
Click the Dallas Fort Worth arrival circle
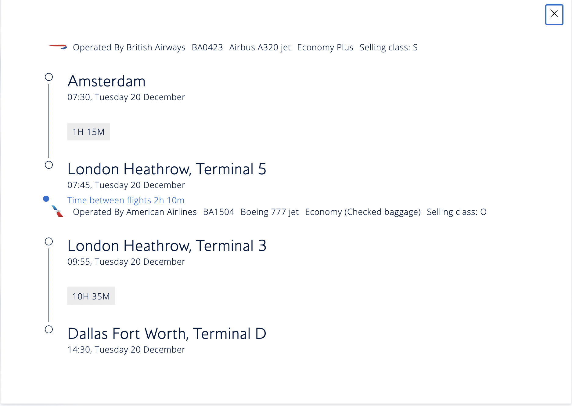[49, 329]
